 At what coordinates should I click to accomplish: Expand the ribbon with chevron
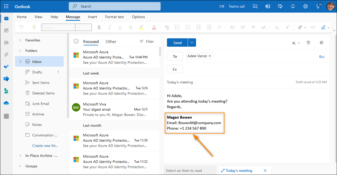[334, 30]
